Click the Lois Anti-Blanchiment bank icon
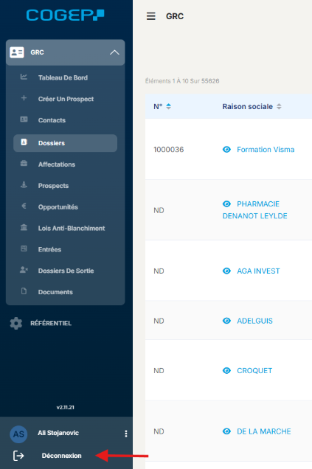 click(x=24, y=227)
